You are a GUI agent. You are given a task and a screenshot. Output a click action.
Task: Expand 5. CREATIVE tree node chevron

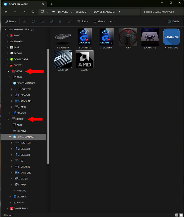click(x=11, y=167)
